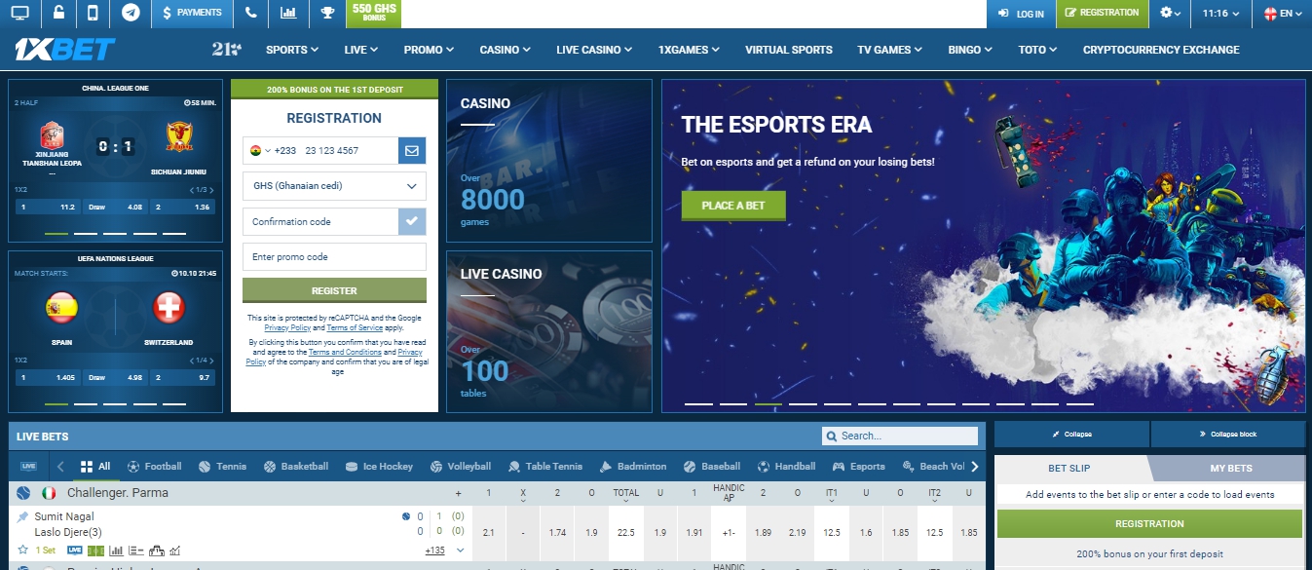Click the Spain flag team icon
1312x570 pixels.
tap(60, 309)
